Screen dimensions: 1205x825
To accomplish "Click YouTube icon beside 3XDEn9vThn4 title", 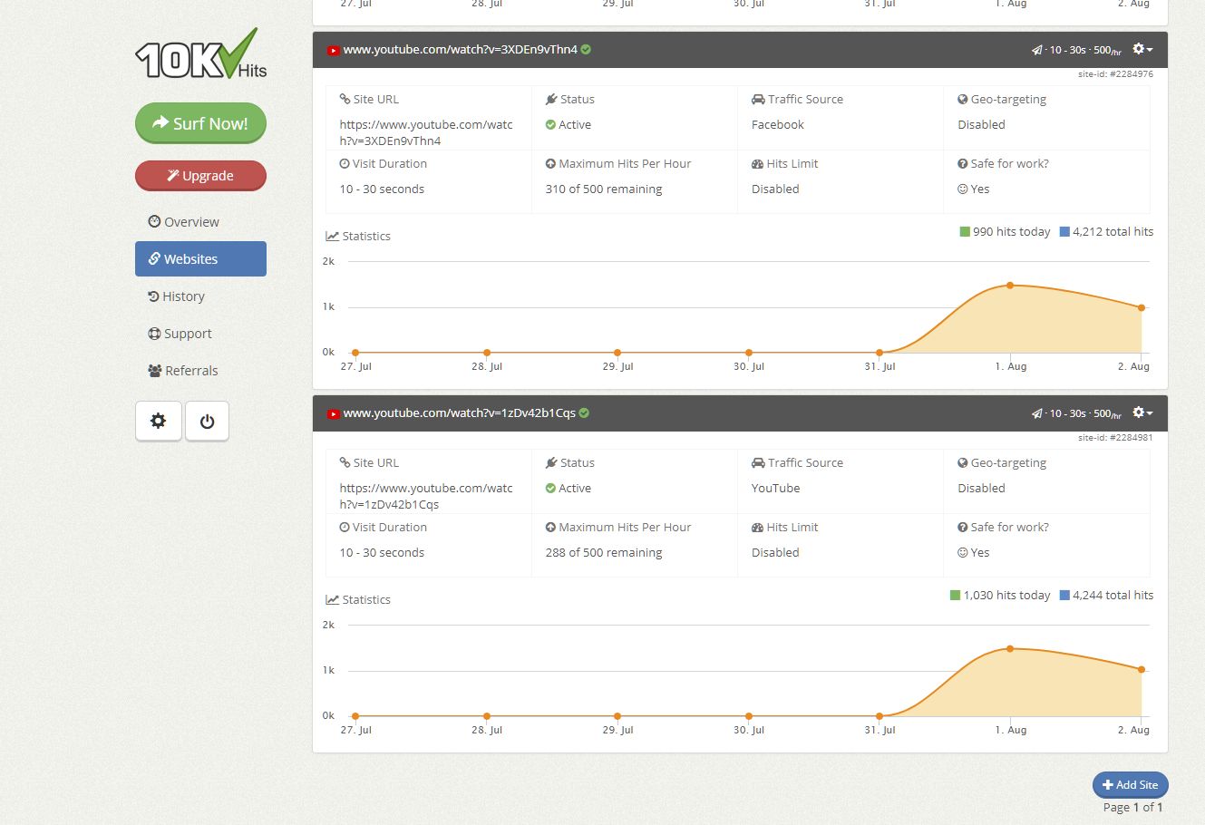I will coord(333,51).
